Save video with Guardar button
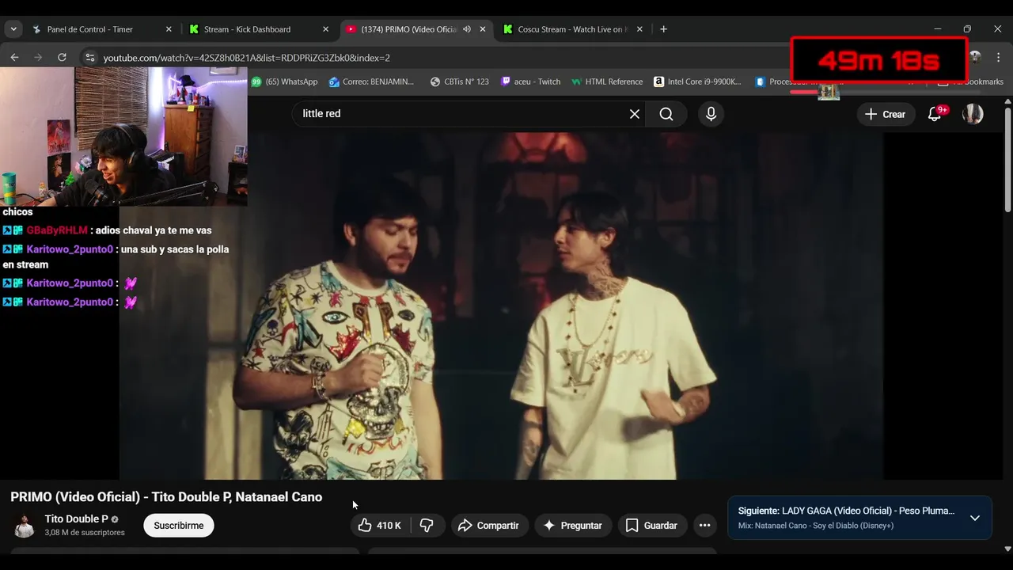This screenshot has width=1013, height=570. (x=652, y=526)
